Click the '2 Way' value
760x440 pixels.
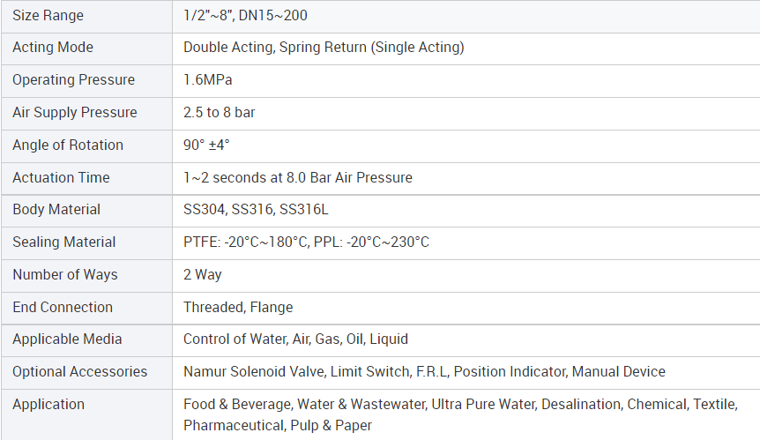click(x=203, y=274)
